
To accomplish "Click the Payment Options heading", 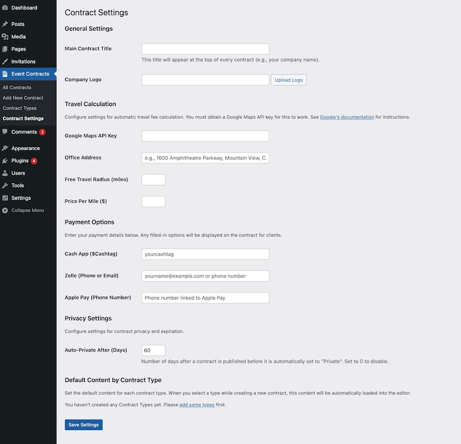I will pyautogui.click(x=89, y=222).
